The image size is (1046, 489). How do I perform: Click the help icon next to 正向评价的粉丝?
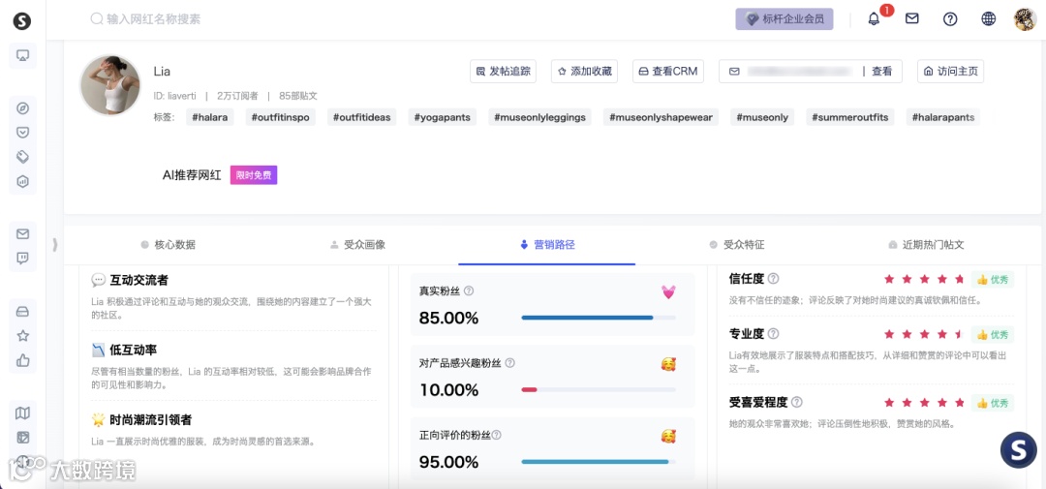coord(496,435)
